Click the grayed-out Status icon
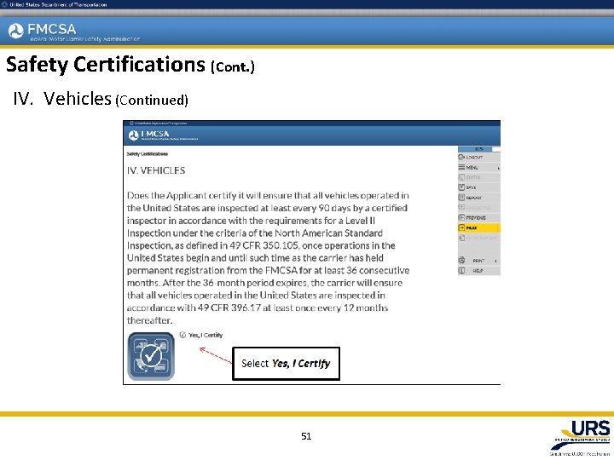 461,177
